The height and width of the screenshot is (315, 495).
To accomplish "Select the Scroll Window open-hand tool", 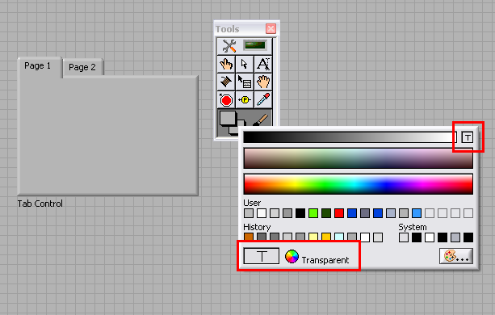I will pos(263,82).
